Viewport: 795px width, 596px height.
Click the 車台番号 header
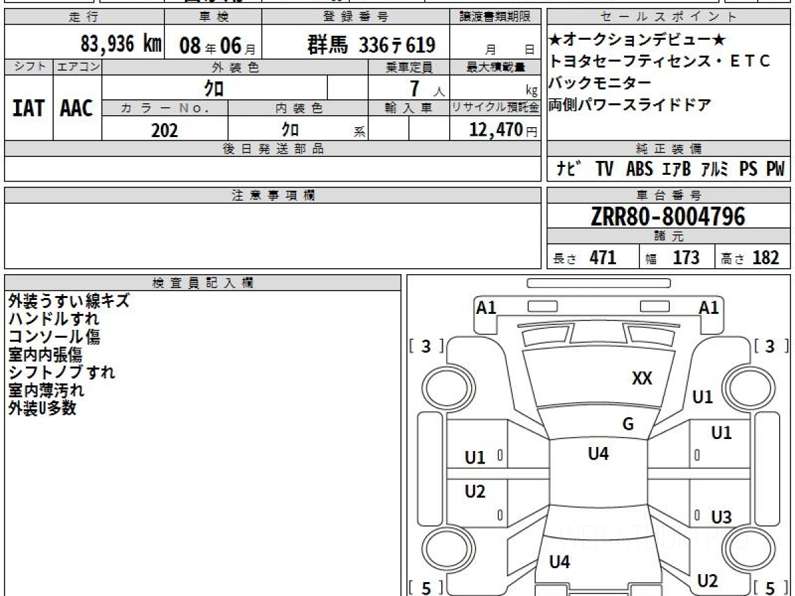point(668,195)
